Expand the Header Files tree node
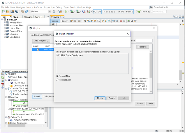 point(5,22)
